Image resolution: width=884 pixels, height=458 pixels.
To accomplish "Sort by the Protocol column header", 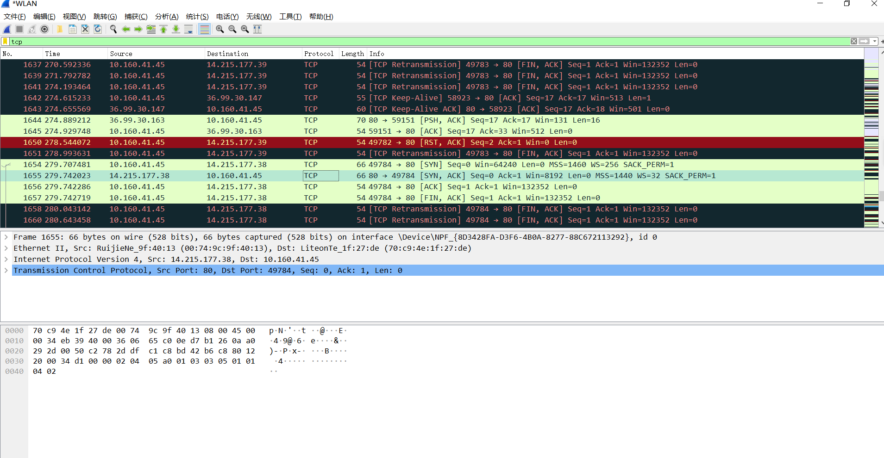I will (320, 54).
